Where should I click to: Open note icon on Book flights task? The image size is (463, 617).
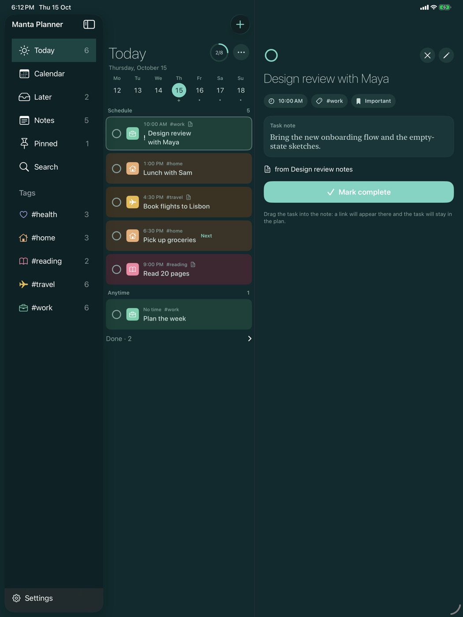(188, 197)
